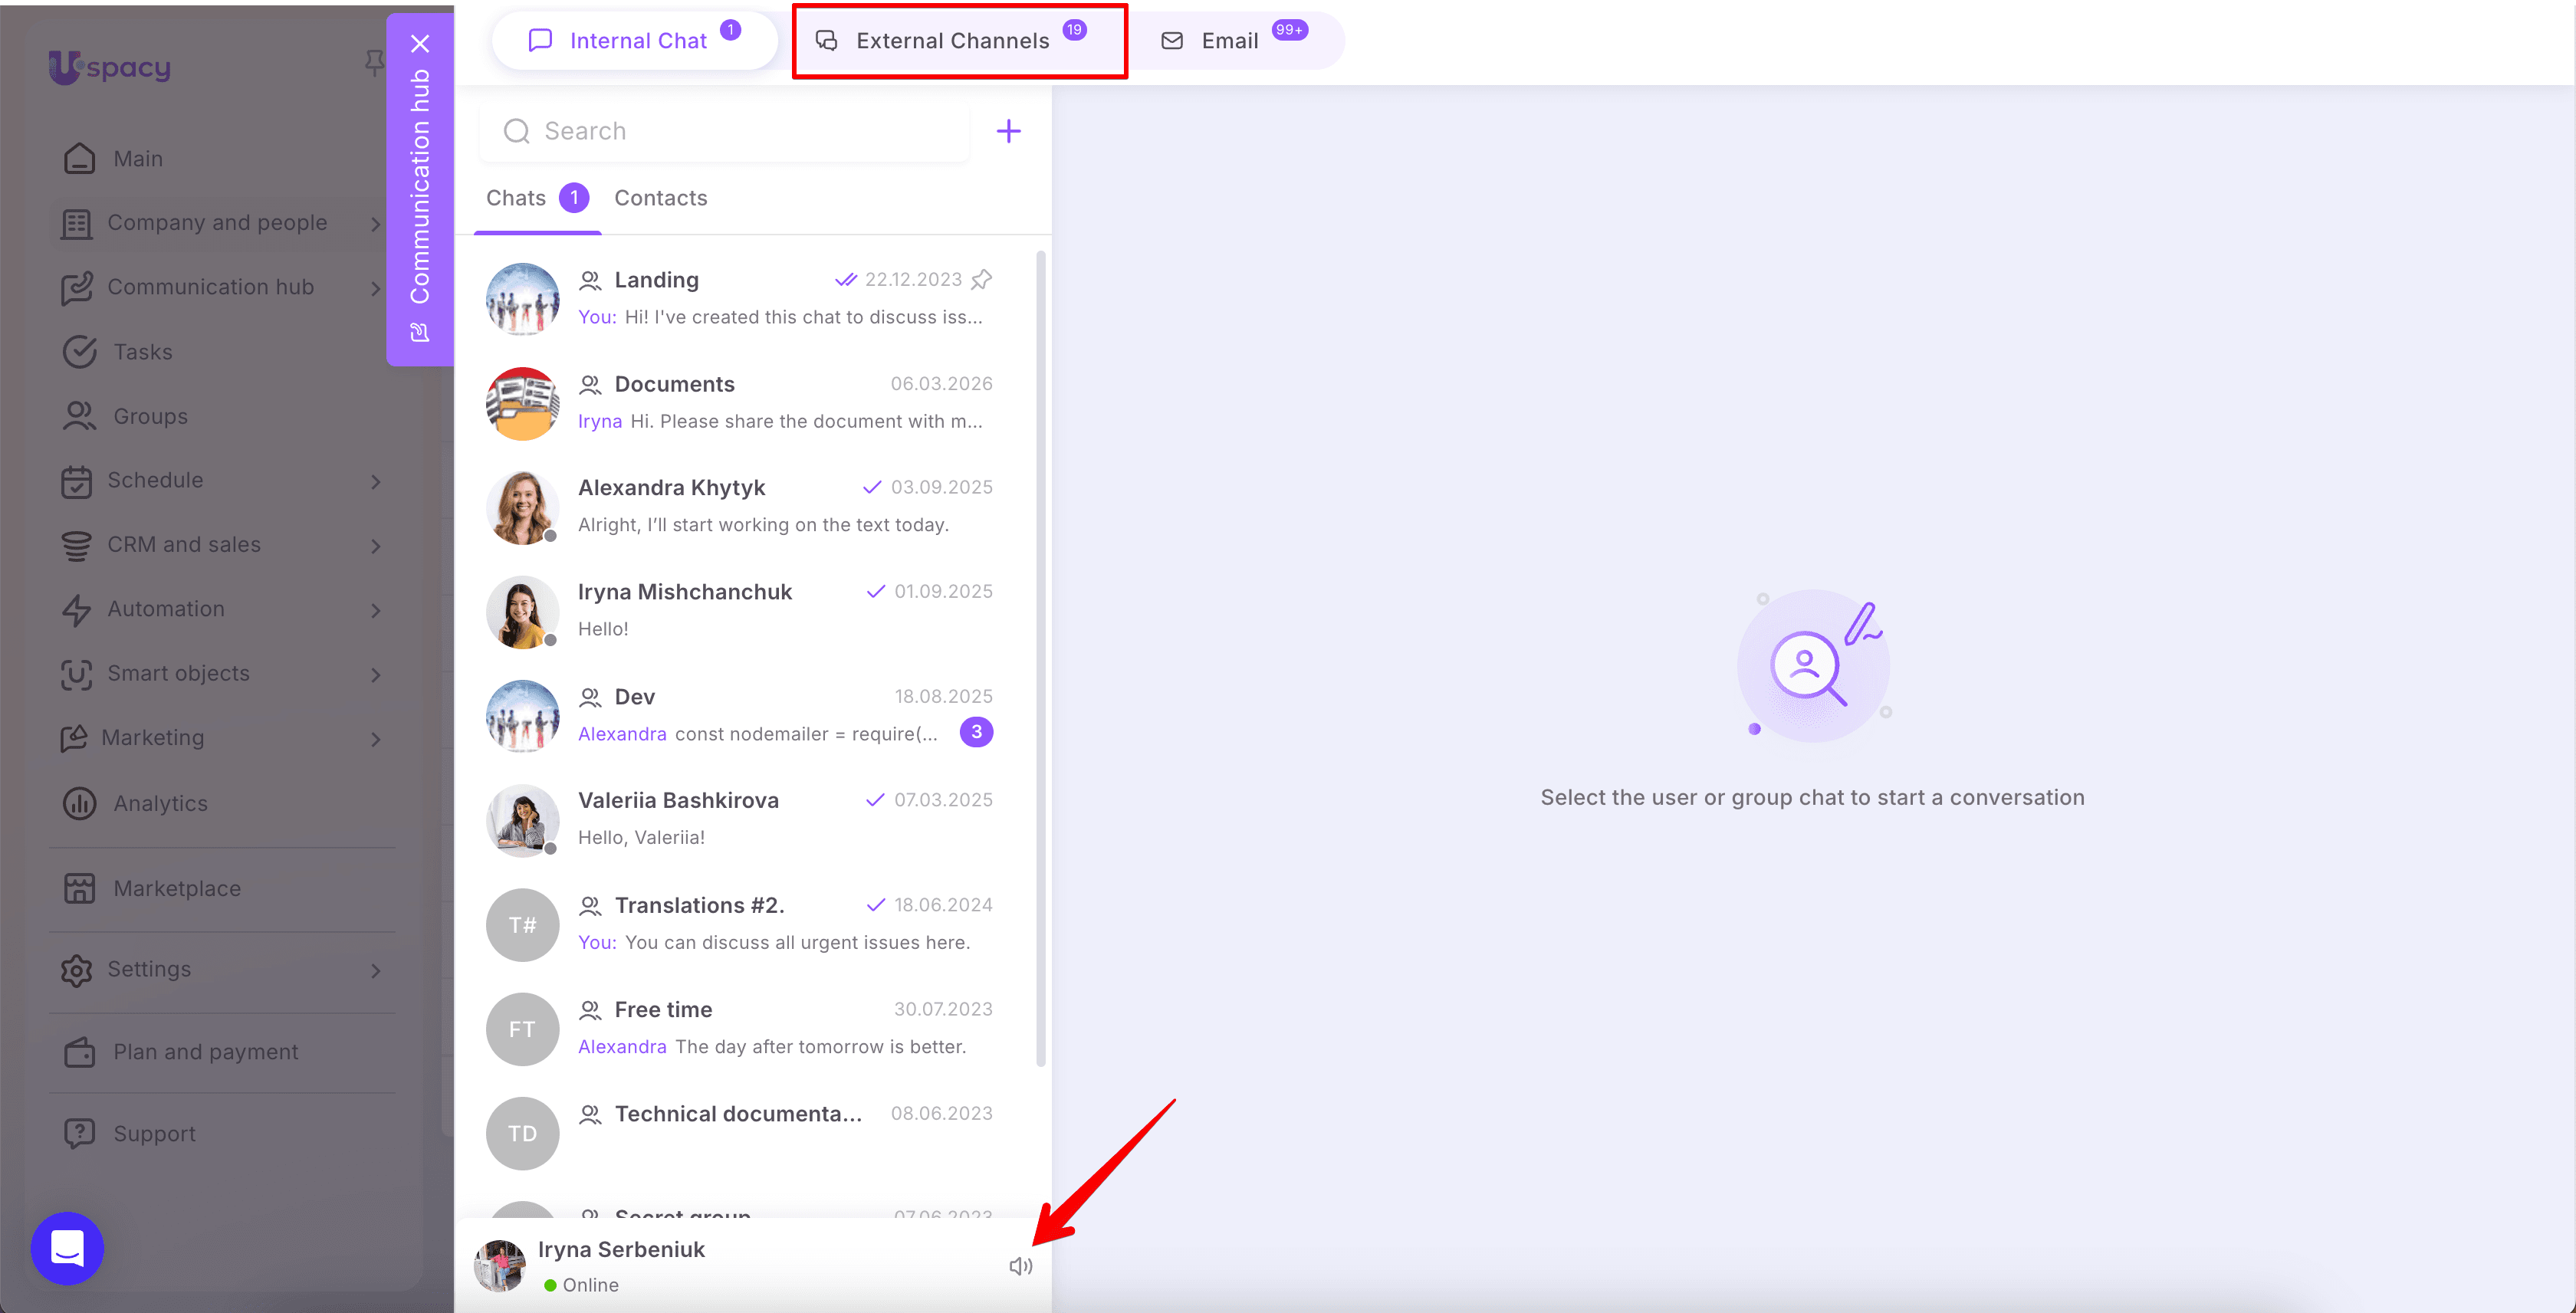Open the Landing group chat avatar

click(x=522, y=299)
